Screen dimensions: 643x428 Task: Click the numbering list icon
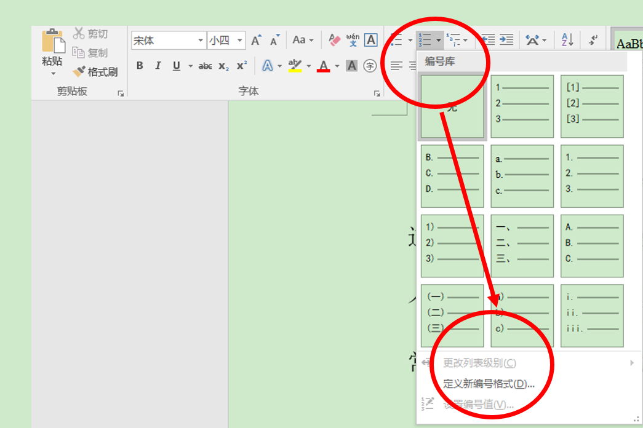click(x=425, y=40)
